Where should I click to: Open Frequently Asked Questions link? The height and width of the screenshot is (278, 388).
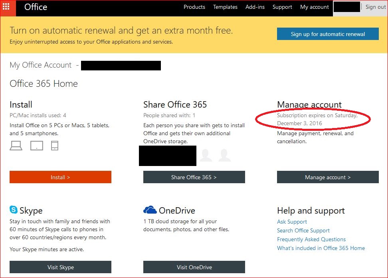click(311, 239)
